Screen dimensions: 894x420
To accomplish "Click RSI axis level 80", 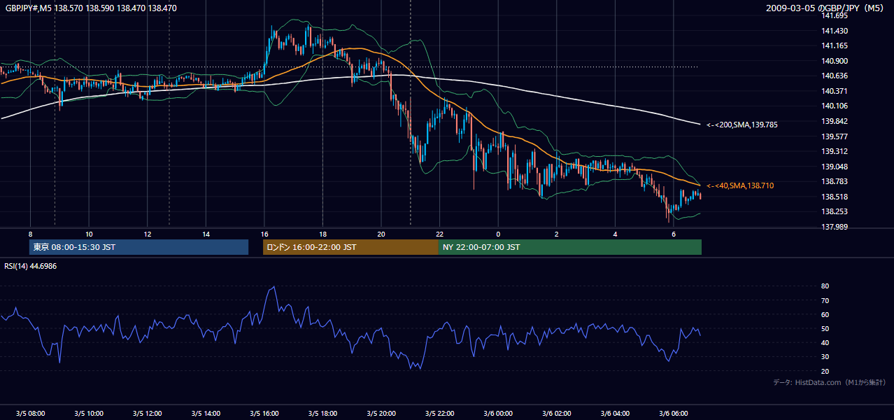I will 825,286.
